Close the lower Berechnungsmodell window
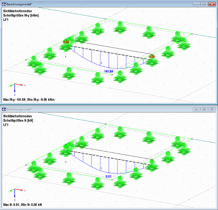218x210 pixels. pos(212,109)
